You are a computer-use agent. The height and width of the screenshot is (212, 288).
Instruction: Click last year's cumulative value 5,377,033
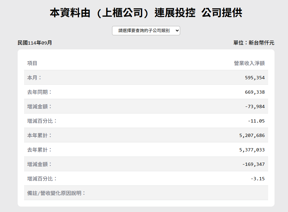pyautogui.click(x=252, y=150)
